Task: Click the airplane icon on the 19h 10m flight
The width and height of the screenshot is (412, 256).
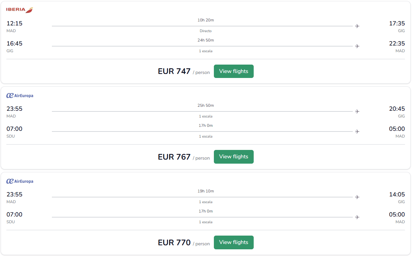Action: coord(357,197)
